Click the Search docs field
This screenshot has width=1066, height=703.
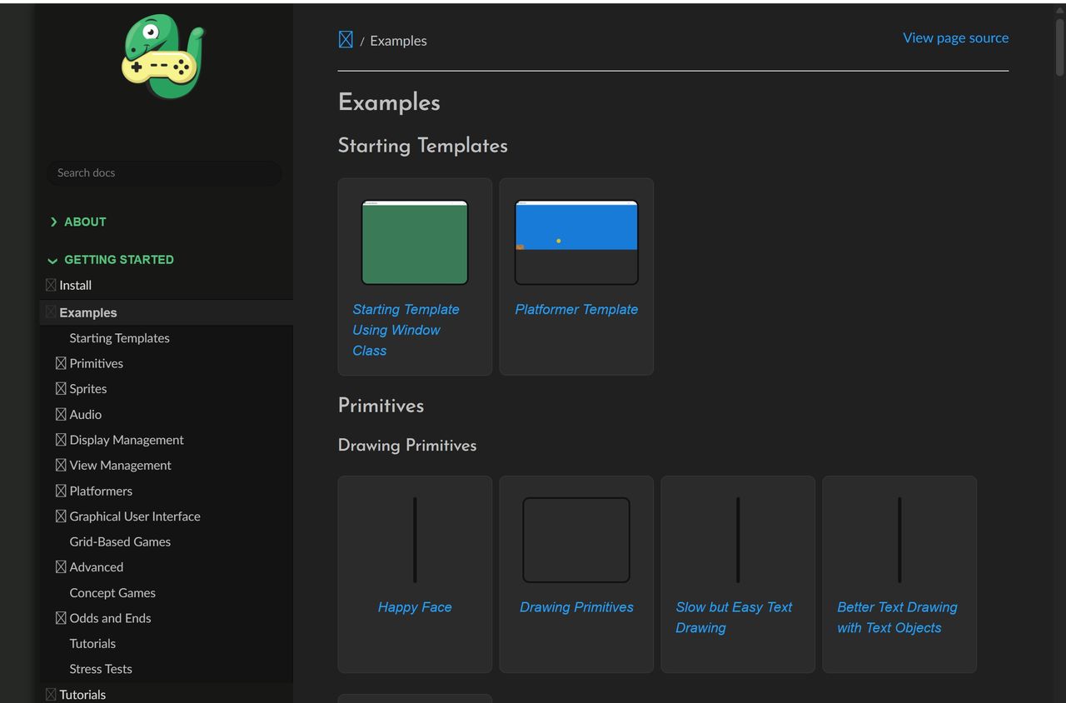tap(163, 173)
